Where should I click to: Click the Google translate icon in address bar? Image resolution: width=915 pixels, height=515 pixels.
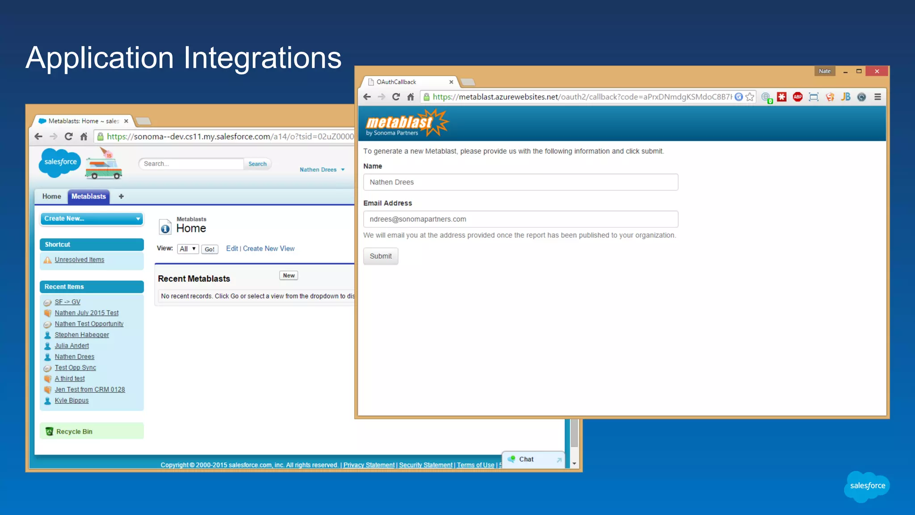(x=739, y=97)
